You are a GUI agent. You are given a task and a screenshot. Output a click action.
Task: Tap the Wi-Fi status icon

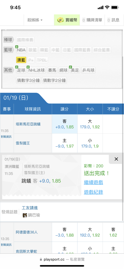(x=107, y=7)
